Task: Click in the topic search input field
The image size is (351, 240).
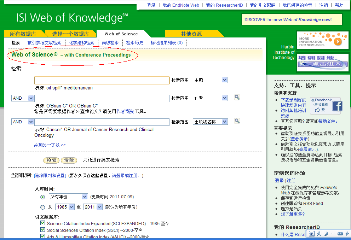Action: point(102,80)
